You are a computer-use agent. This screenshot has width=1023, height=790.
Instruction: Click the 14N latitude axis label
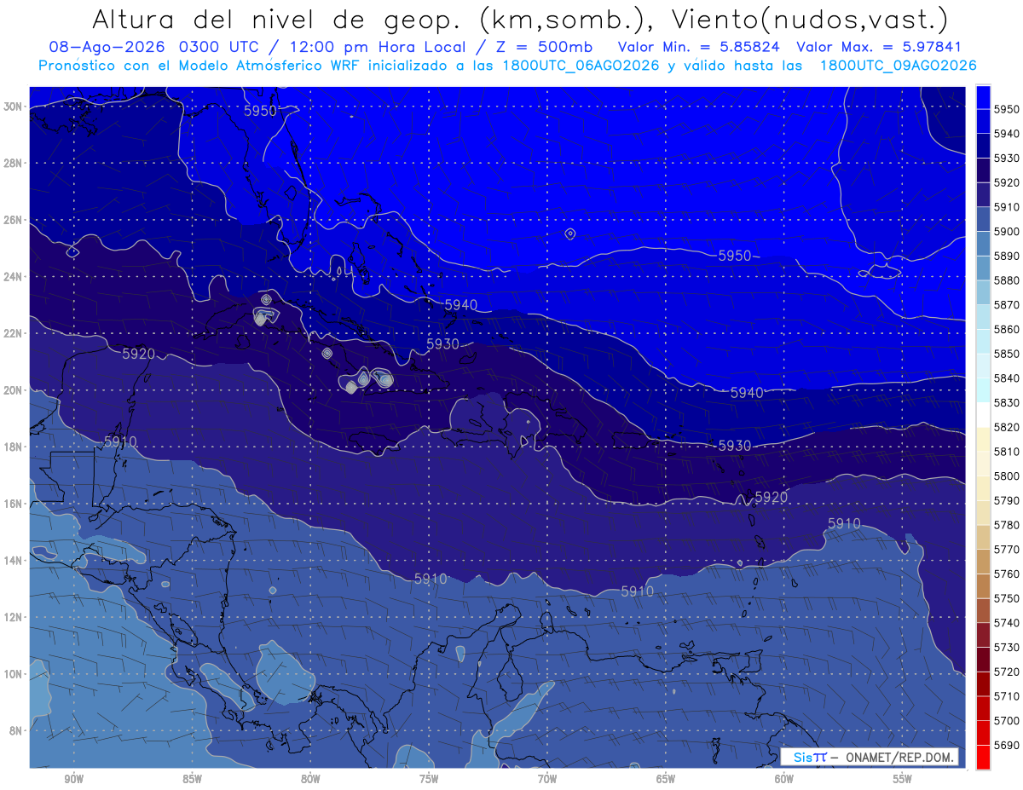[x=14, y=560]
